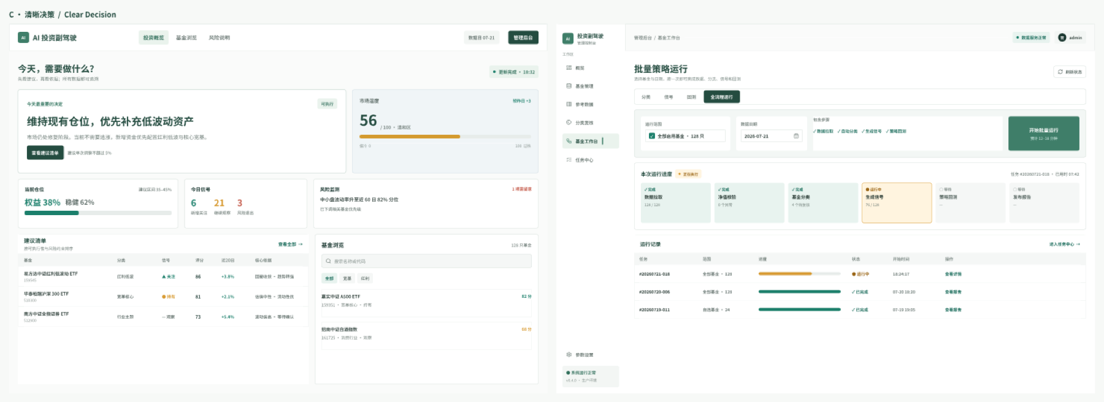
Task: Open 查看报告 for task #20260720-006
Action: tap(953, 292)
